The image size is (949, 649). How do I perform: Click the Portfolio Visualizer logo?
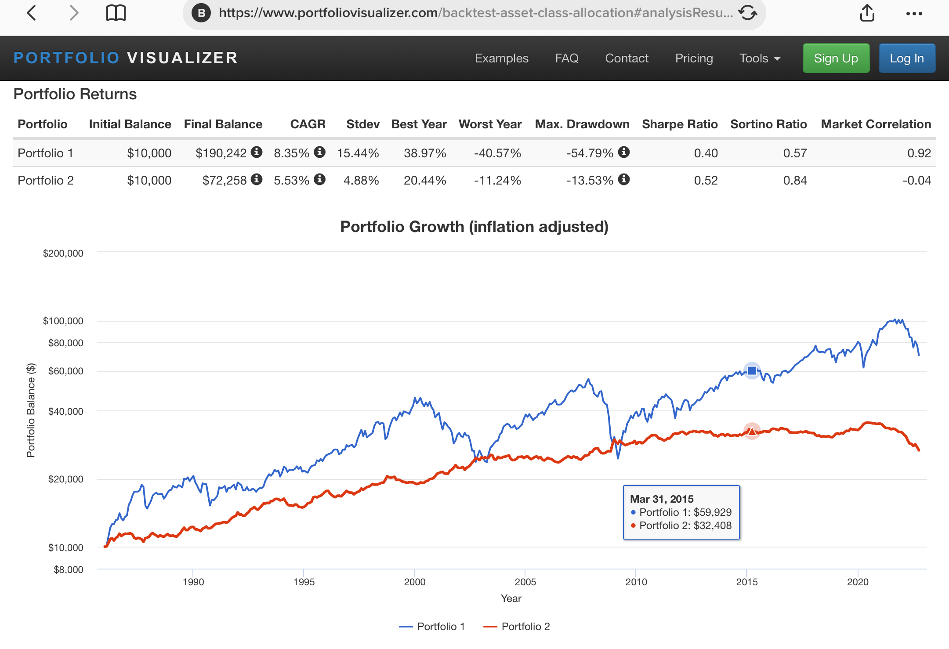coord(126,58)
